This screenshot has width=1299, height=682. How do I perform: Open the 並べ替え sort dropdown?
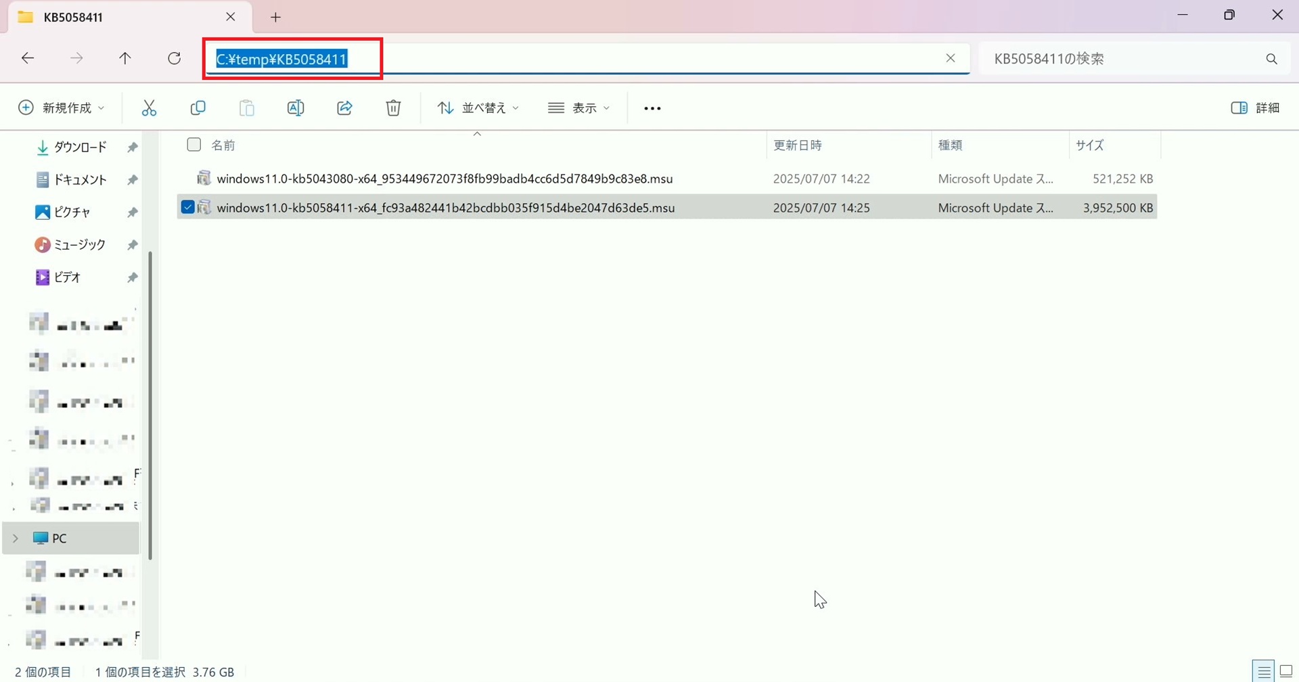(x=478, y=108)
